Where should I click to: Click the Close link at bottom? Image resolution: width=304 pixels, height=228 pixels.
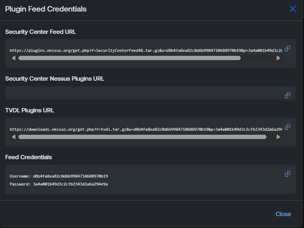click(x=283, y=214)
